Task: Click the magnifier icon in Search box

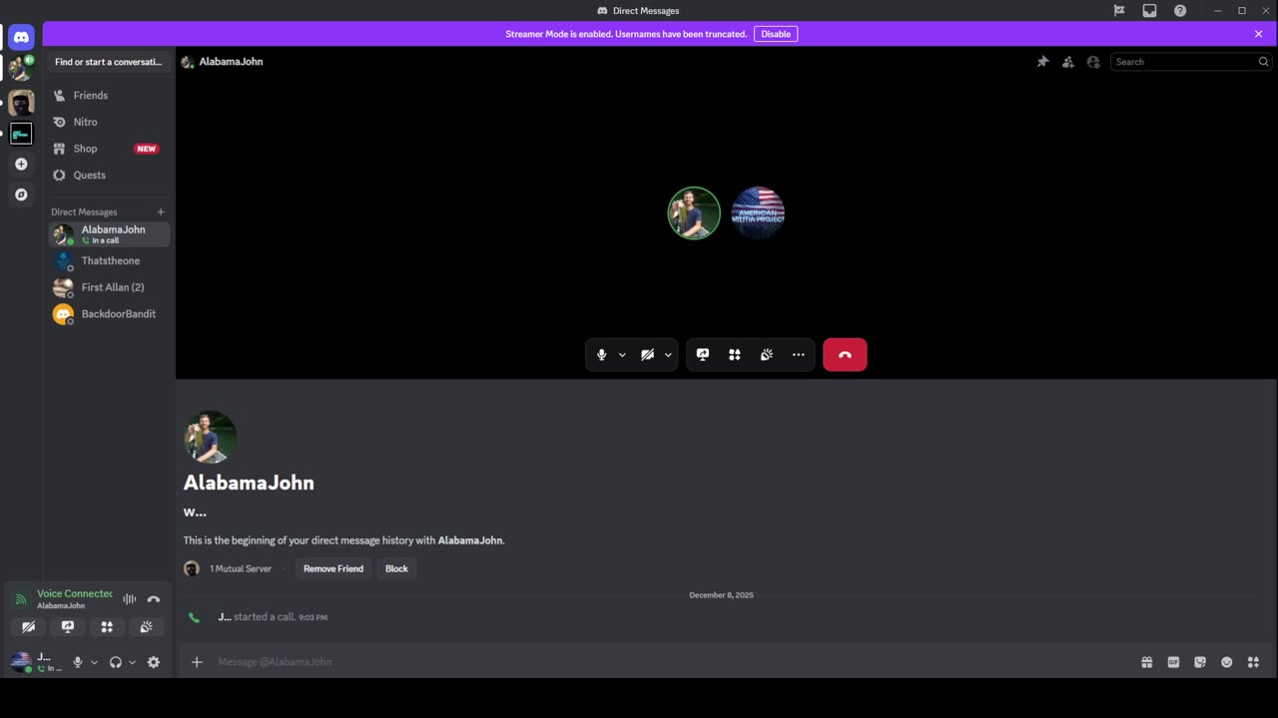Action: coord(1263,62)
